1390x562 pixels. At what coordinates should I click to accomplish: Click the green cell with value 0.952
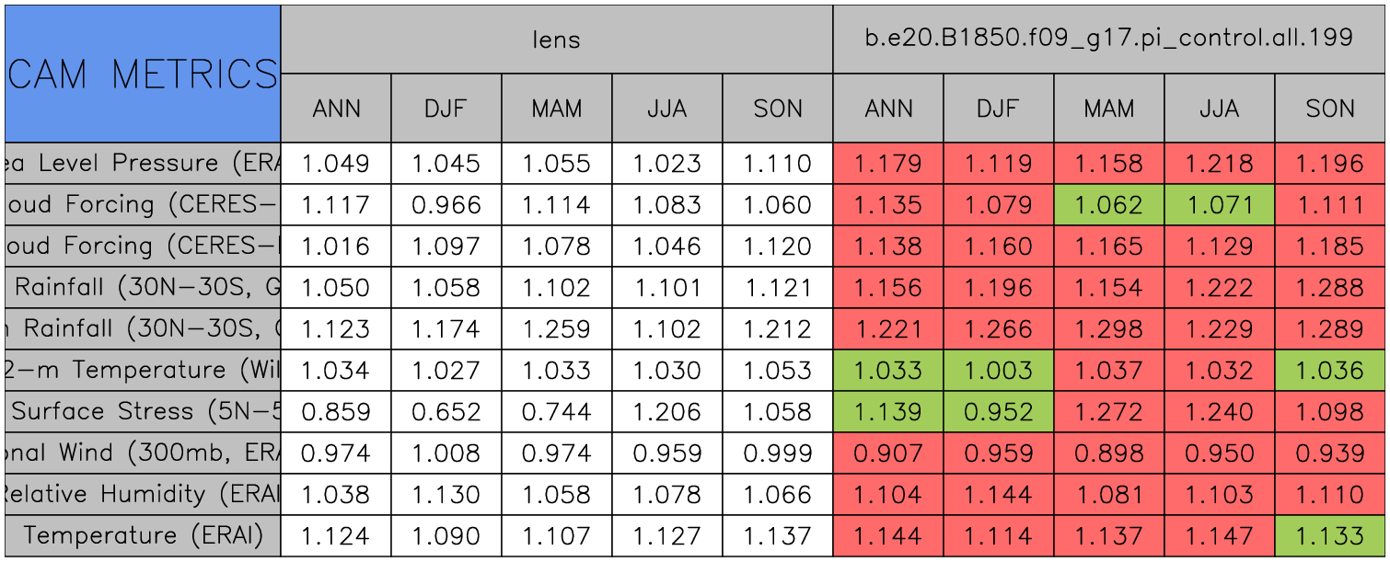999,412
